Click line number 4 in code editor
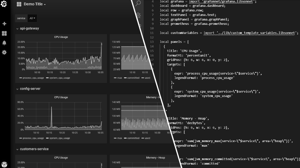Image resolution: width=300 pixels, height=168 pixels. point(152,1)
